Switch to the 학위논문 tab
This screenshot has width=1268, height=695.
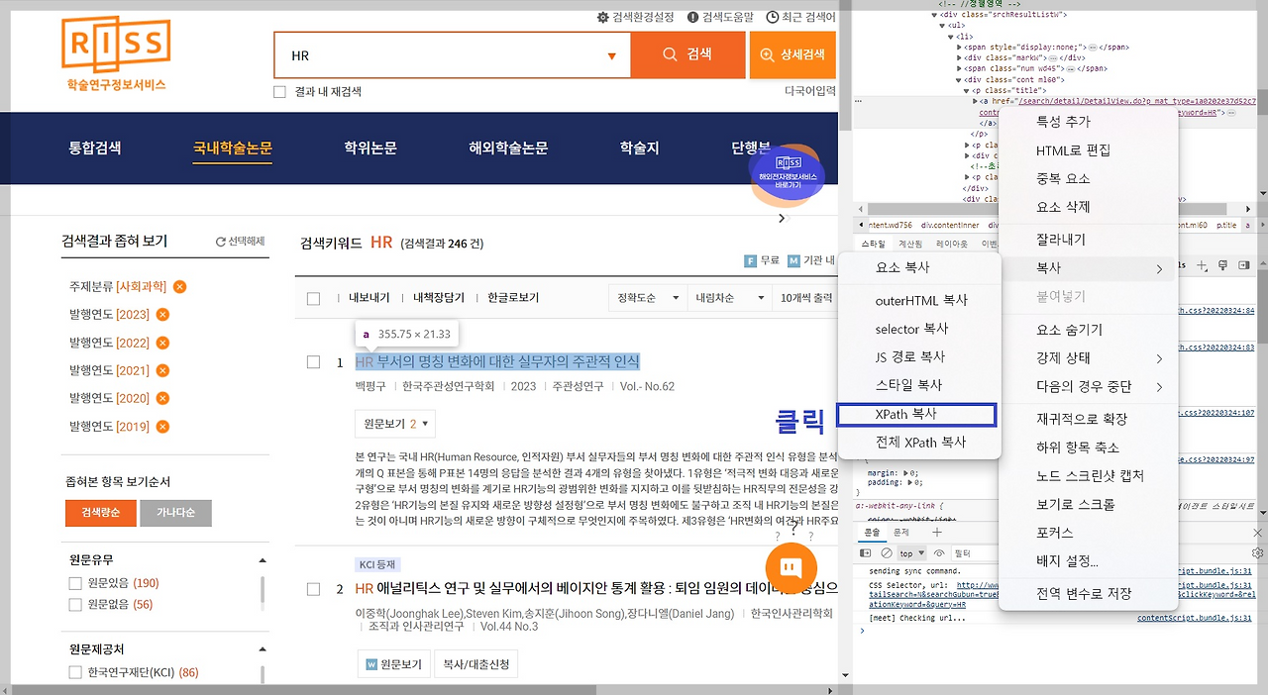pos(364,149)
